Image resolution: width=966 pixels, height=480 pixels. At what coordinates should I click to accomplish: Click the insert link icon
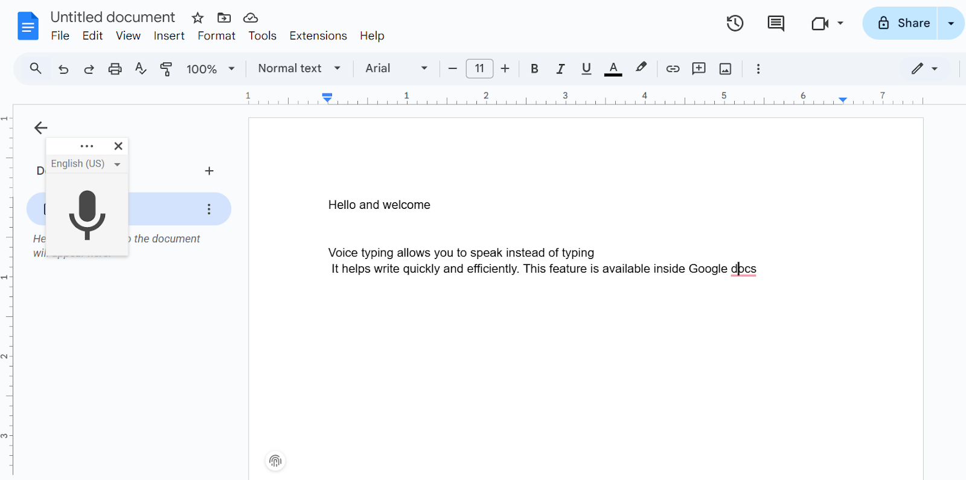[673, 69]
